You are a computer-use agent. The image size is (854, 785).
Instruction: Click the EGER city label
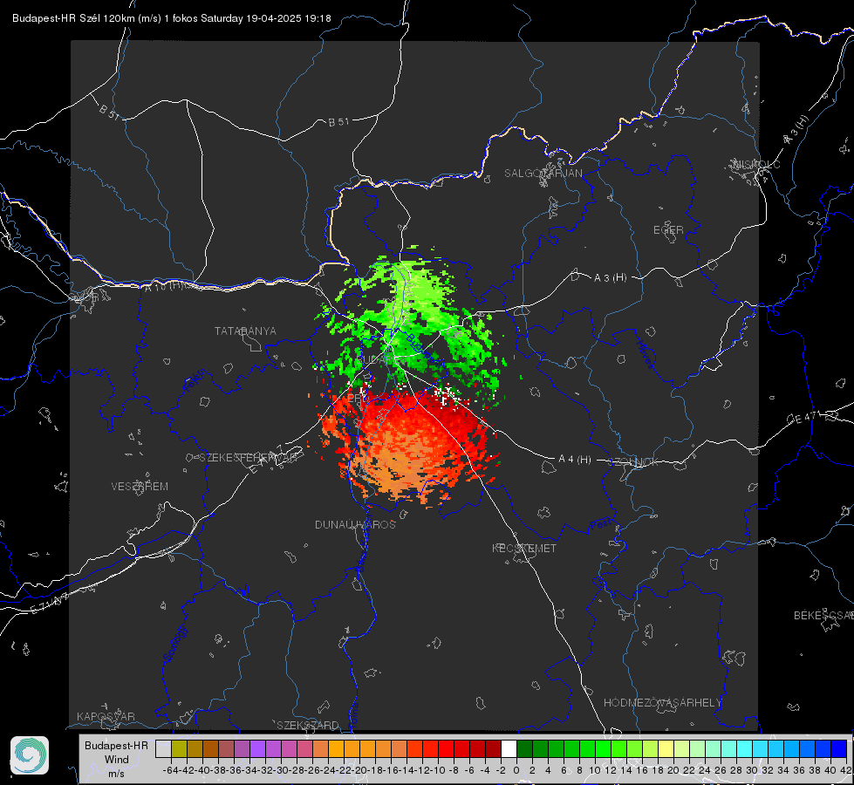668,230
